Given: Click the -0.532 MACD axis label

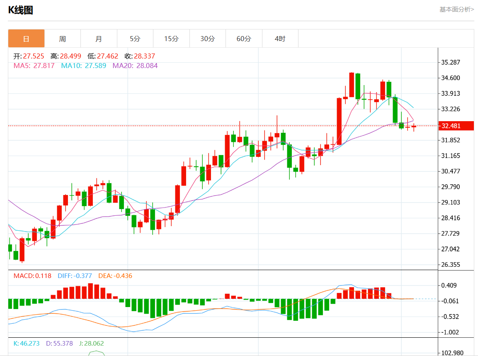Looking at the screenshot, I should (x=450, y=317).
